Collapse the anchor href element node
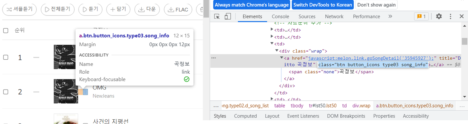468x124 pixels. (282, 58)
